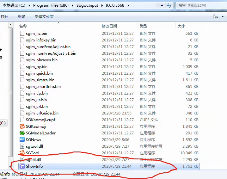The image size is (227, 179).
Task: Click the 新建文件夹 toolbar button
Action: click(x=44, y=16)
